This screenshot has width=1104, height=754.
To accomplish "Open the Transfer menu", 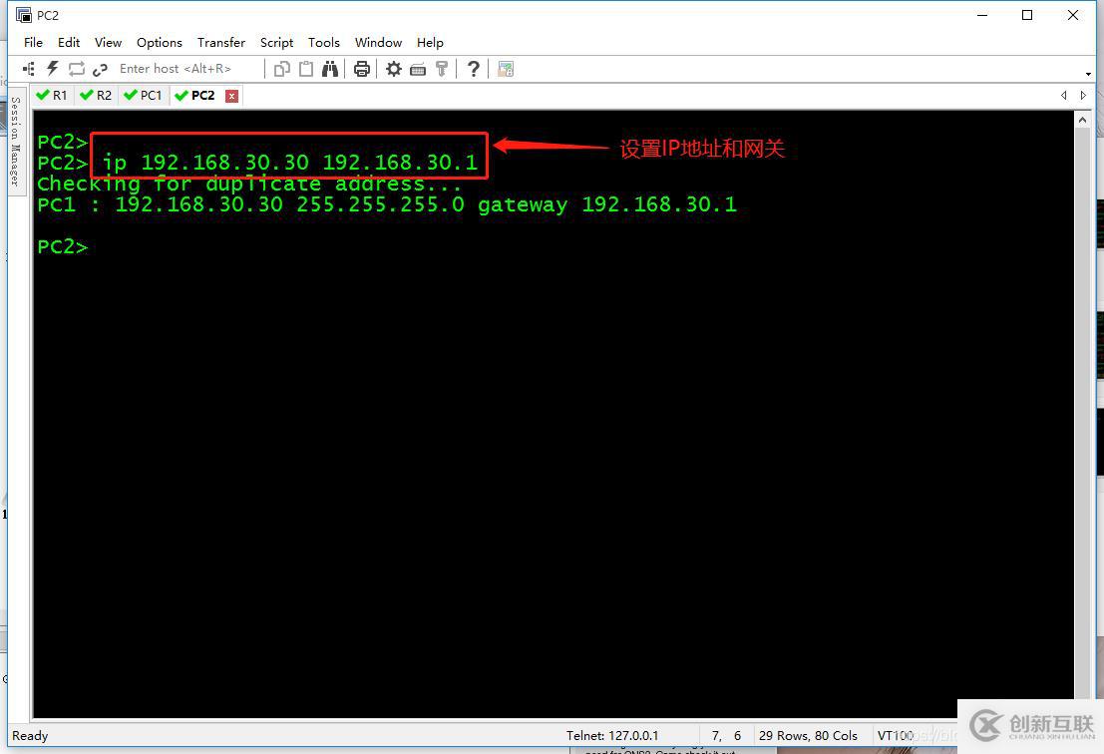I will tap(220, 43).
